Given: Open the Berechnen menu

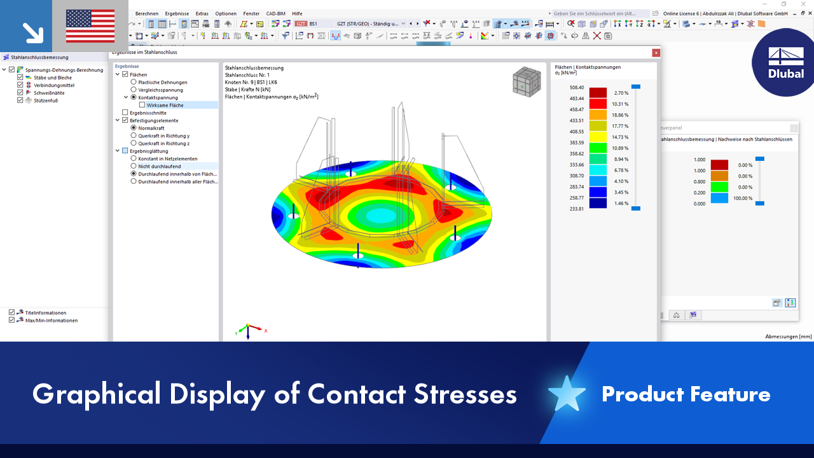Looking at the screenshot, I should tap(147, 13).
